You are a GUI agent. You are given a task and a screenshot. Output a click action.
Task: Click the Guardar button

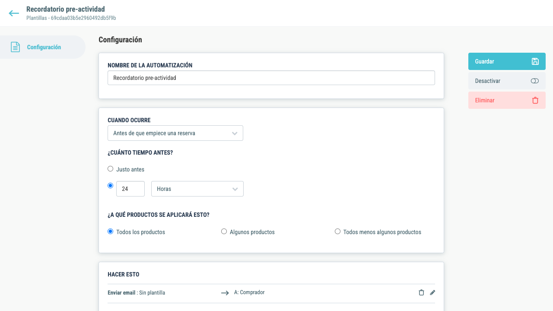[x=507, y=61]
